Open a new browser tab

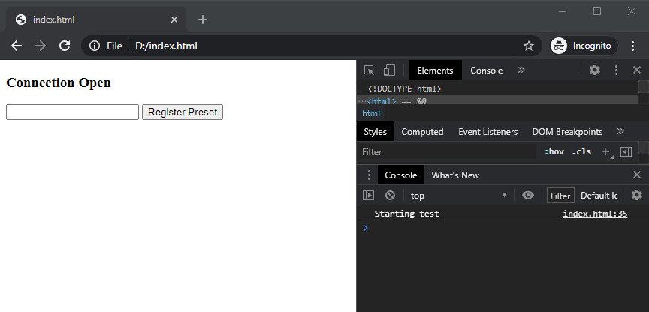[x=202, y=19]
